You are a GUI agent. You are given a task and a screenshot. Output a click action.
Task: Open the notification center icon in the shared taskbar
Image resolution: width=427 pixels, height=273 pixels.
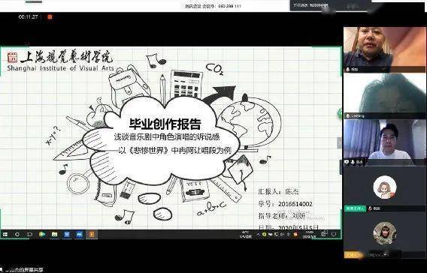[334, 234]
